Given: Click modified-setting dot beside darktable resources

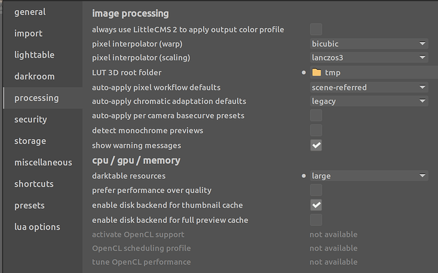Looking at the screenshot, I should click(305, 176).
